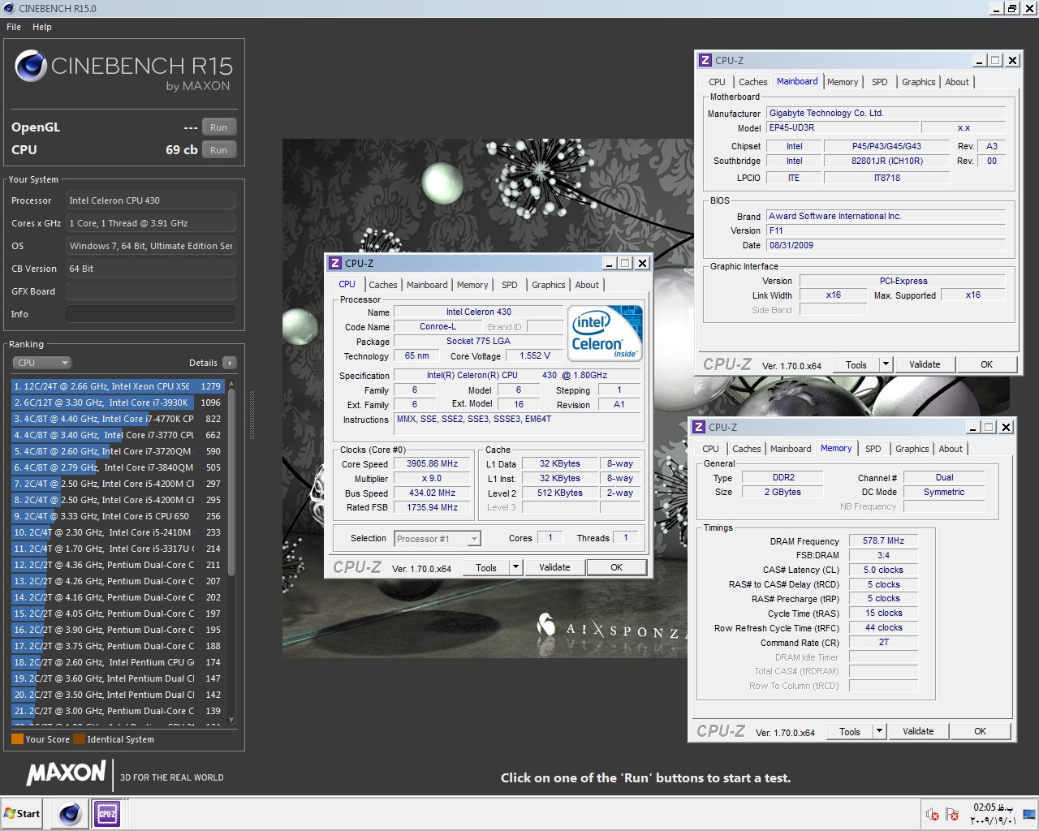The width and height of the screenshot is (1039, 831).
Task: Click the Cinebench taskbar icon
Action: (x=70, y=813)
